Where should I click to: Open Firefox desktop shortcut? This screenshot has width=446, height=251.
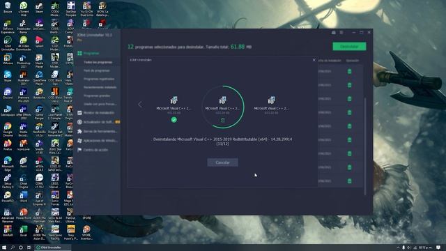click(8, 145)
